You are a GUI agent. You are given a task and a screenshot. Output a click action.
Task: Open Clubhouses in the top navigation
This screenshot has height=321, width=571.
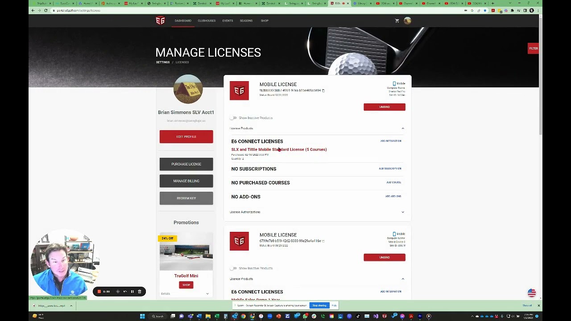click(207, 21)
